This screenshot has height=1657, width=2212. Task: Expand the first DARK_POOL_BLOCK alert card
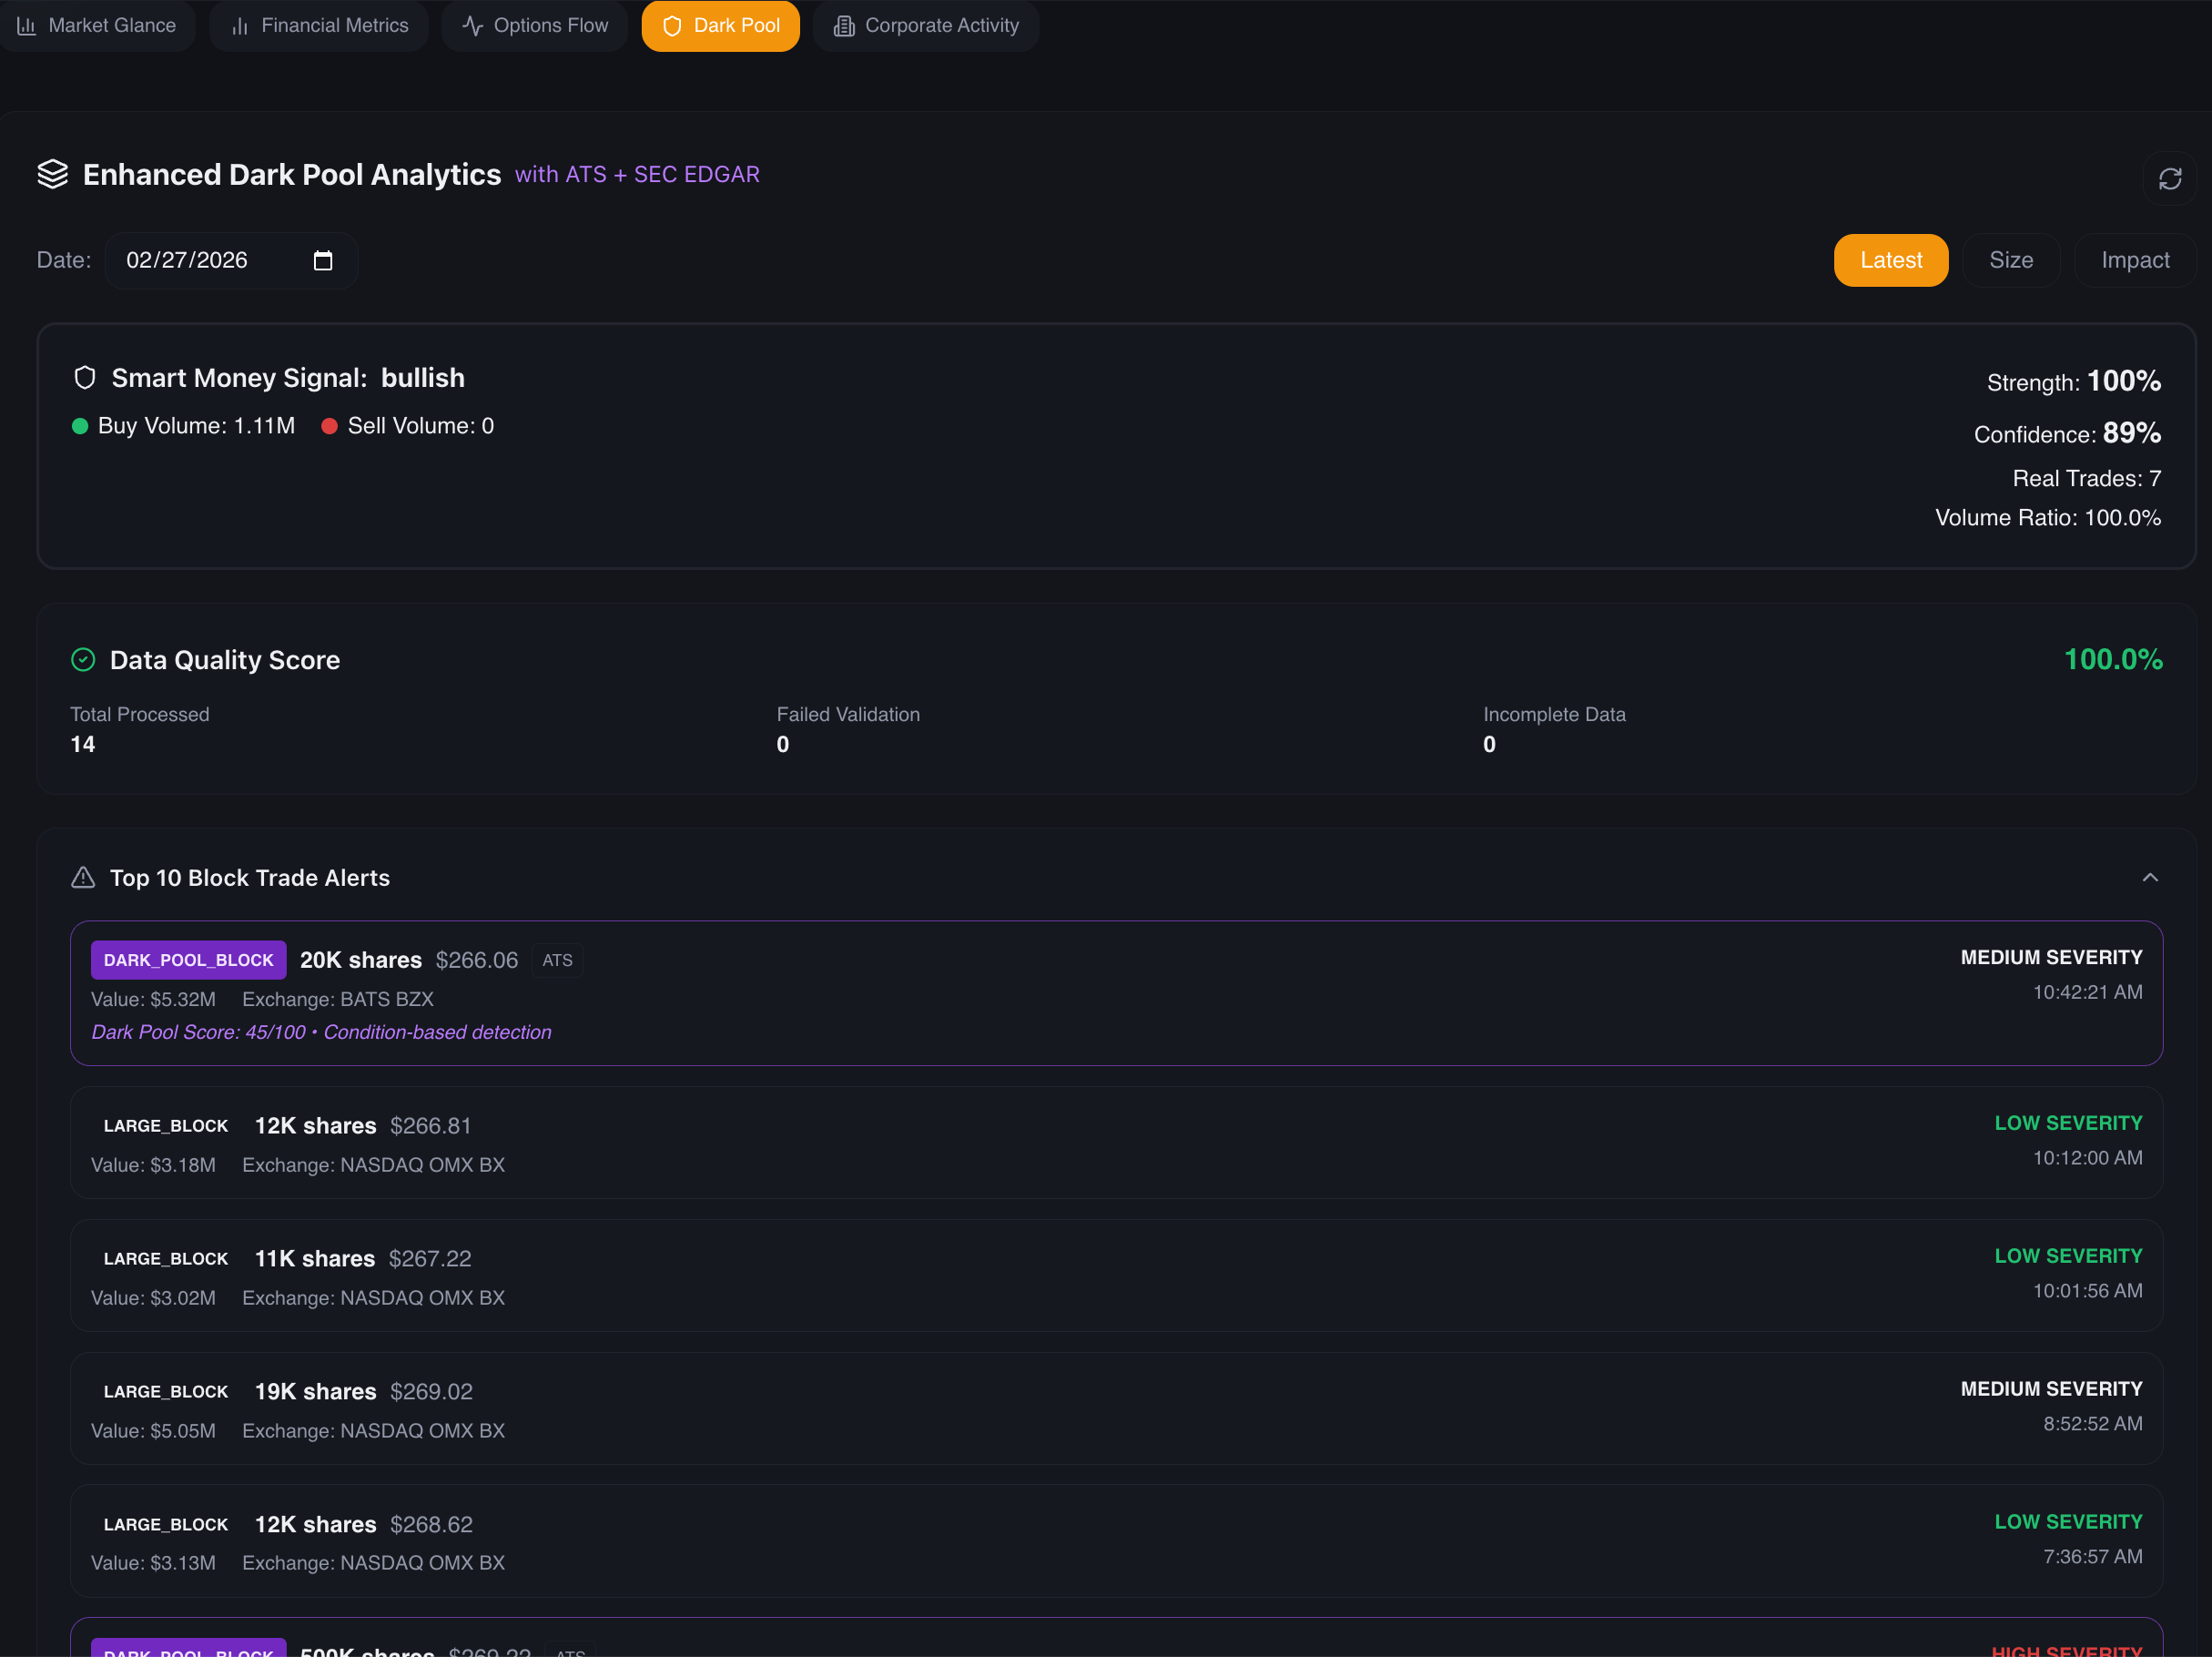[x=1100, y=994]
